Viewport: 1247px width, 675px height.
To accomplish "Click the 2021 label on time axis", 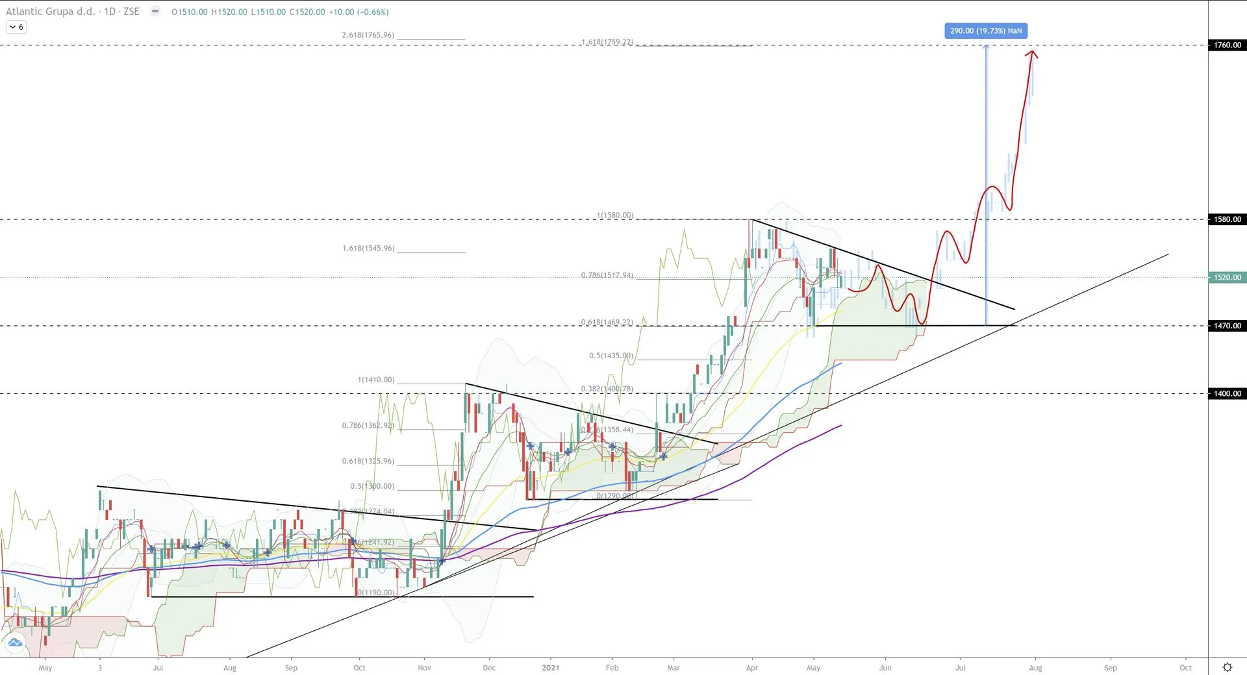I will click(x=550, y=668).
